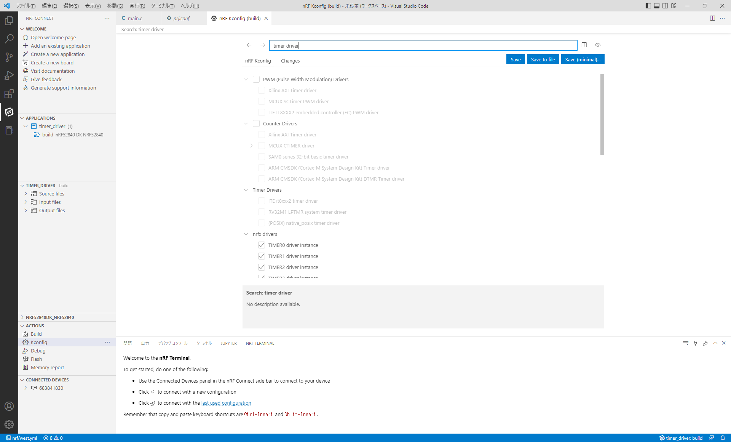Open the Extensions view in activity bar
Screen dimensions: 731x442
point(9,94)
